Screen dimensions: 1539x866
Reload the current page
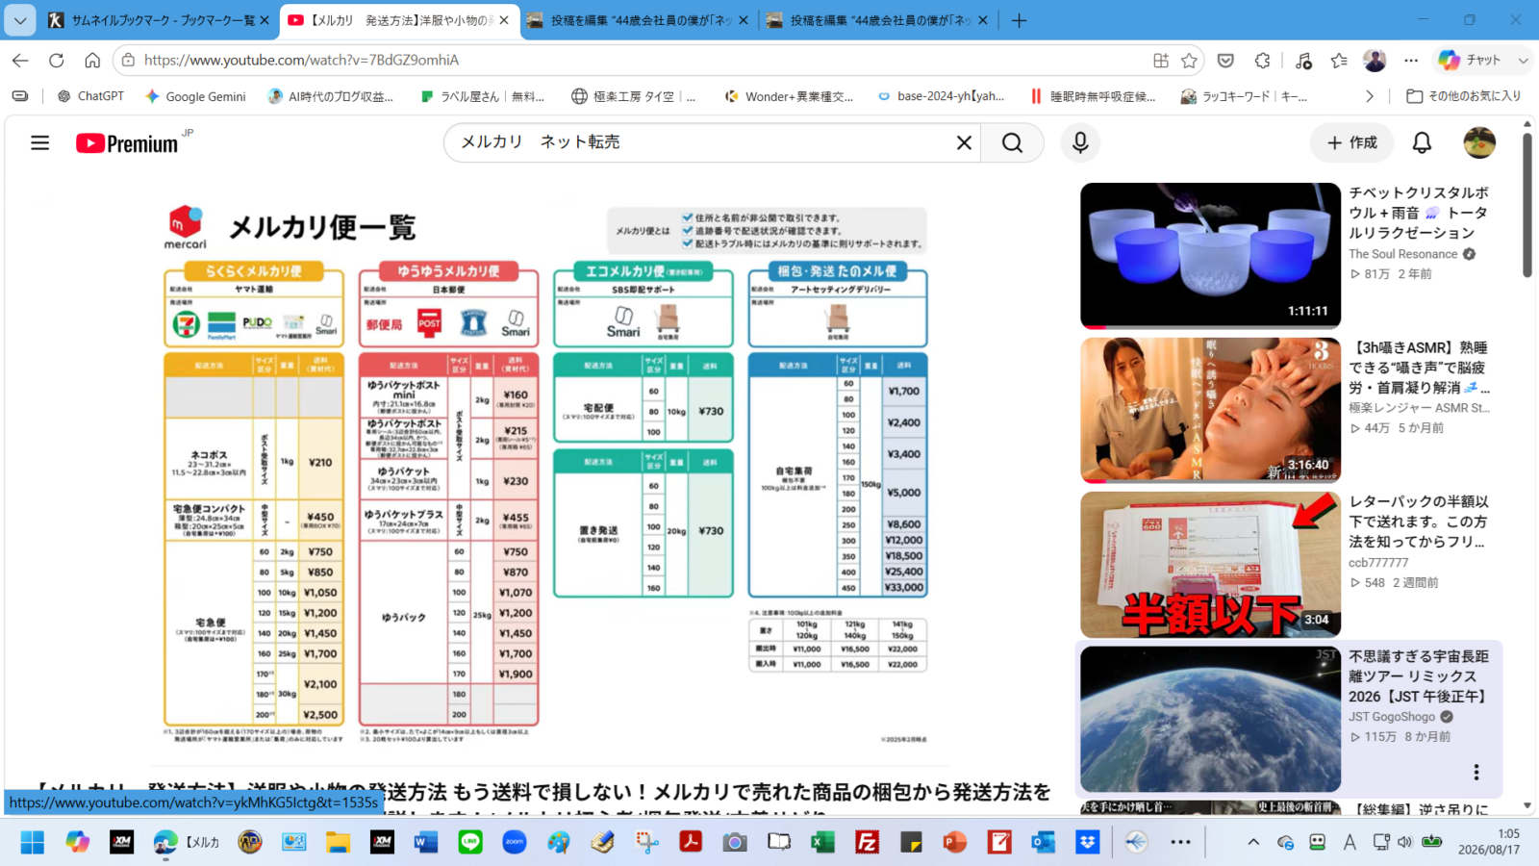coord(57,60)
